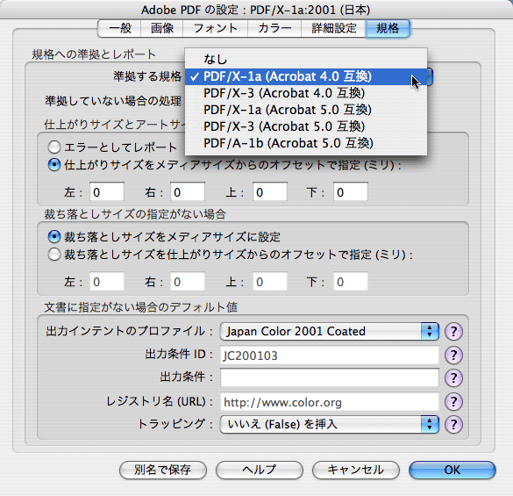Click trim size 左 offset field
Image resolution: width=513 pixels, height=496 pixels.
[x=107, y=192]
